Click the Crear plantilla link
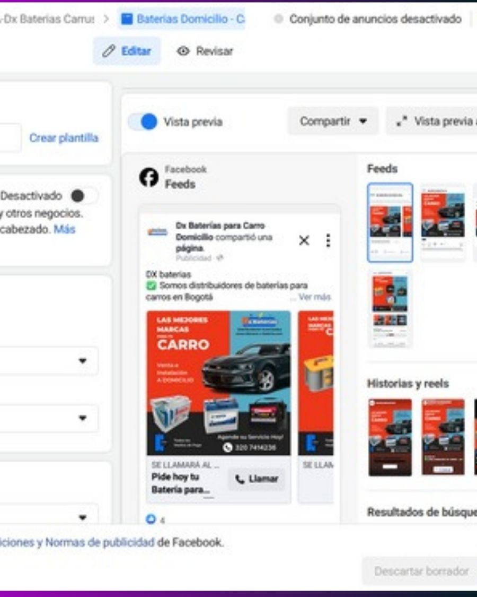The height and width of the screenshot is (597, 477). tap(64, 138)
